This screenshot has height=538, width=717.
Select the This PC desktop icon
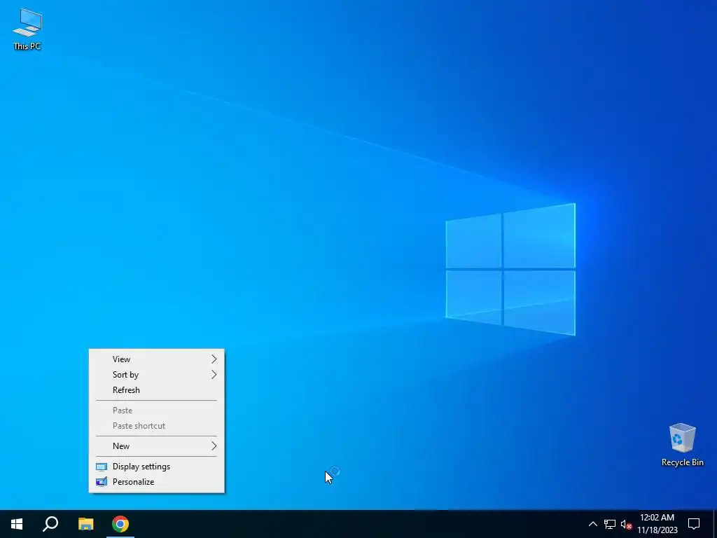27,29
